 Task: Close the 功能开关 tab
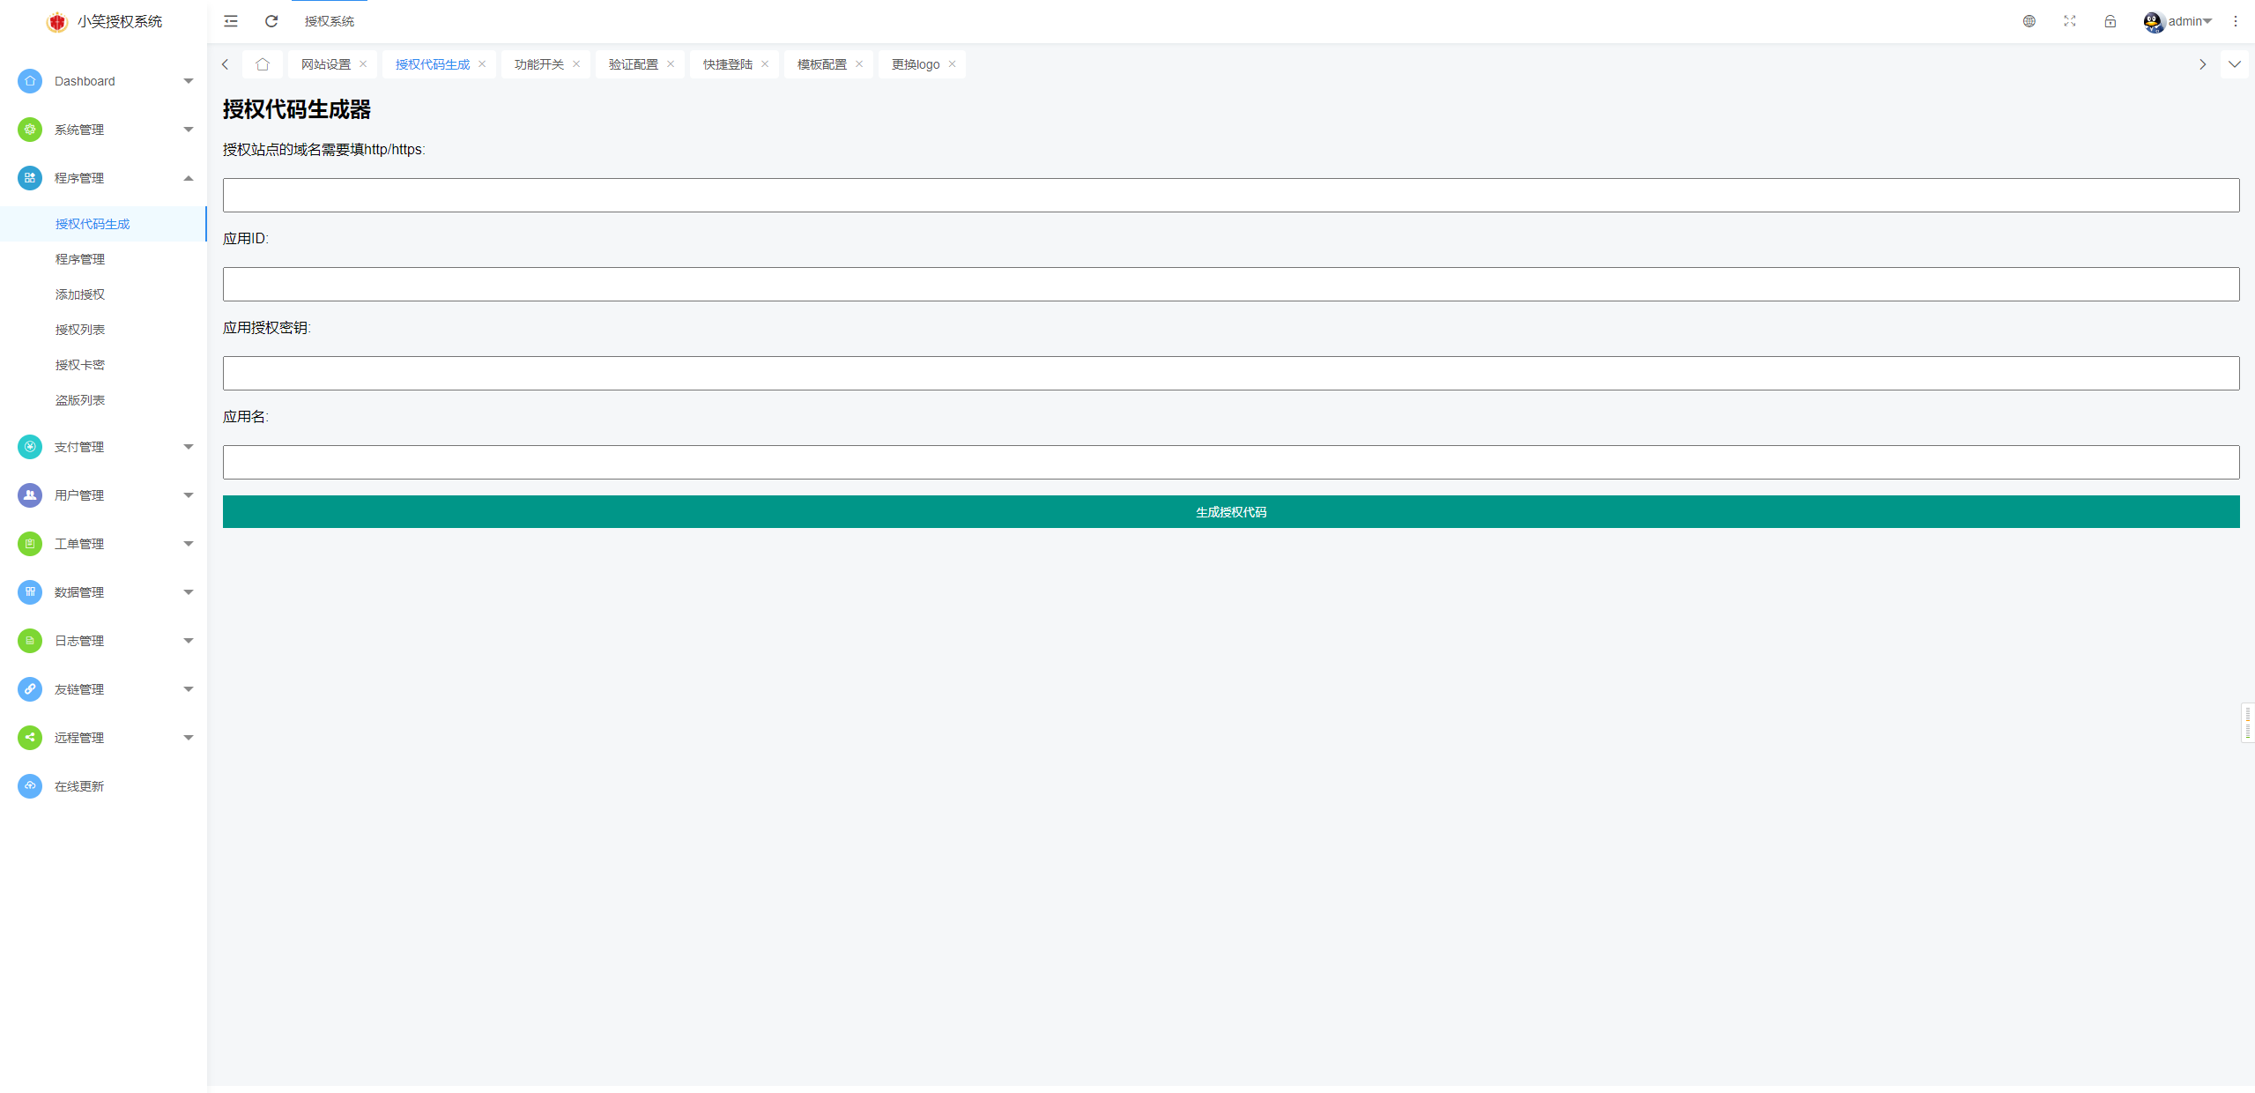[576, 64]
